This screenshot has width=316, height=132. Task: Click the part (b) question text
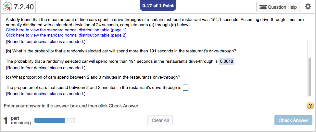tap(121, 51)
